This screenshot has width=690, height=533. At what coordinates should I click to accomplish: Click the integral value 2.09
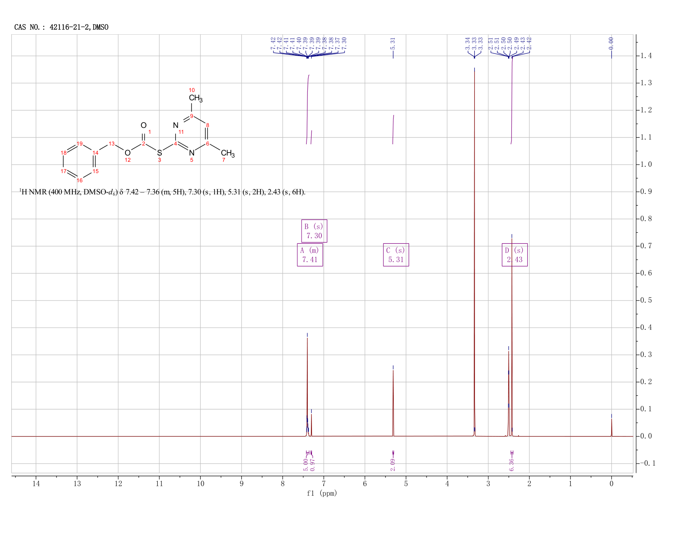[x=393, y=464]
